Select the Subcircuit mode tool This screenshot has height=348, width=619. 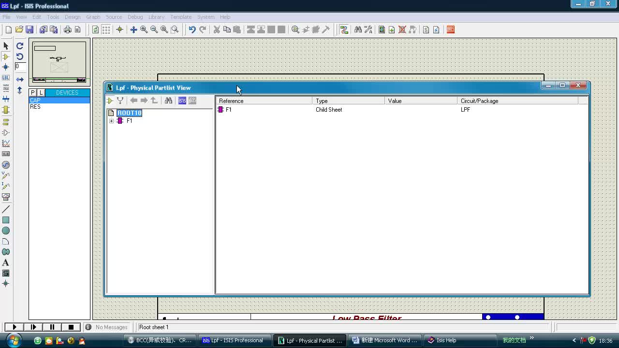point(6,110)
